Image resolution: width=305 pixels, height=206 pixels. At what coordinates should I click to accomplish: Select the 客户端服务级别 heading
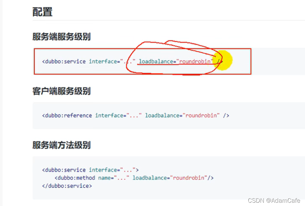point(61,91)
